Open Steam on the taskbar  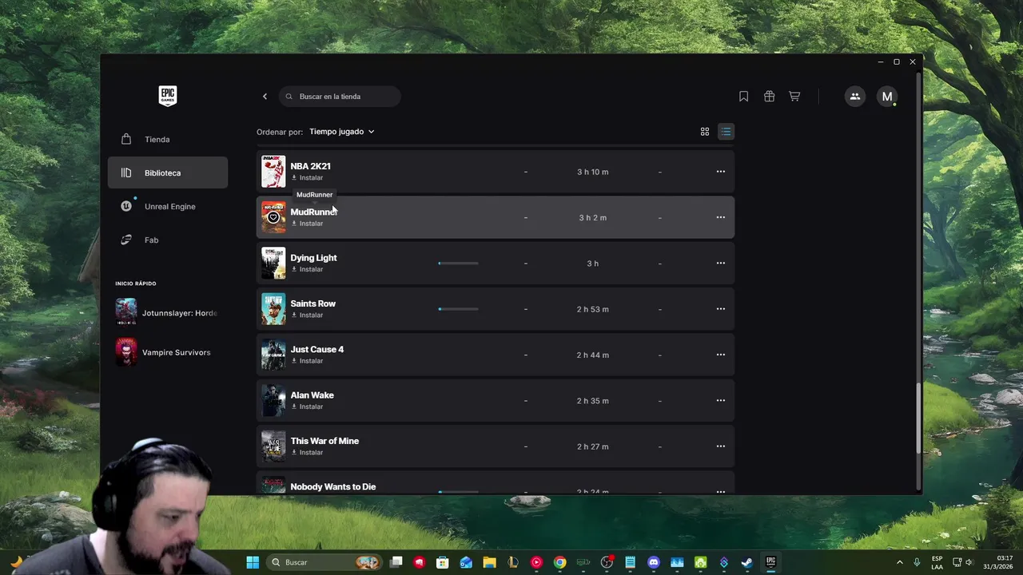coord(746,562)
